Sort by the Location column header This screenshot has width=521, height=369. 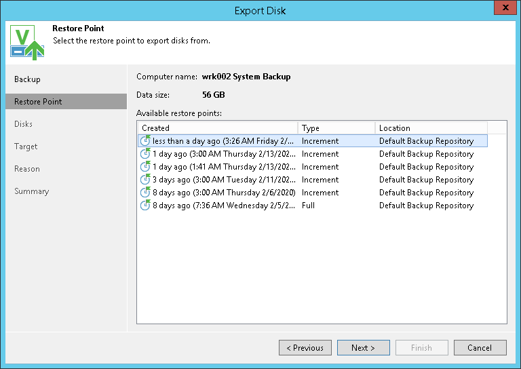pos(431,128)
